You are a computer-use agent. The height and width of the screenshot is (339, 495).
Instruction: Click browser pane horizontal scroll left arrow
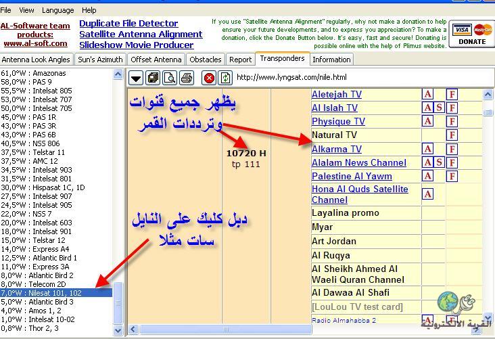[133, 330]
